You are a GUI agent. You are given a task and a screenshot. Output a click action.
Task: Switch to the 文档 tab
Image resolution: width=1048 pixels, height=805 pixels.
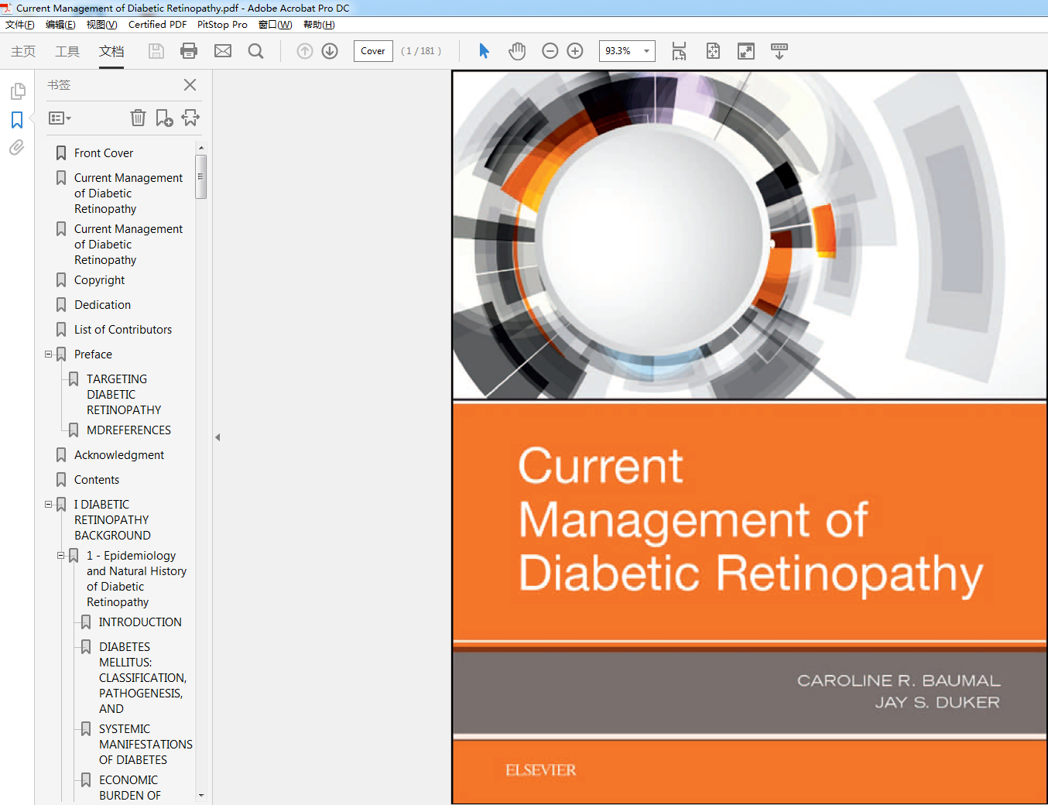tap(111, 51)
